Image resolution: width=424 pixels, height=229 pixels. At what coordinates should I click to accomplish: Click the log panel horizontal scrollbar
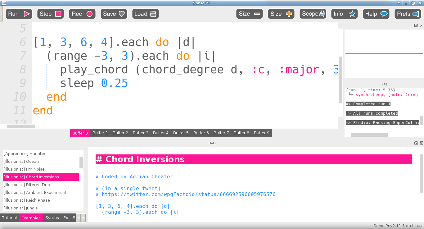[370, 135]
